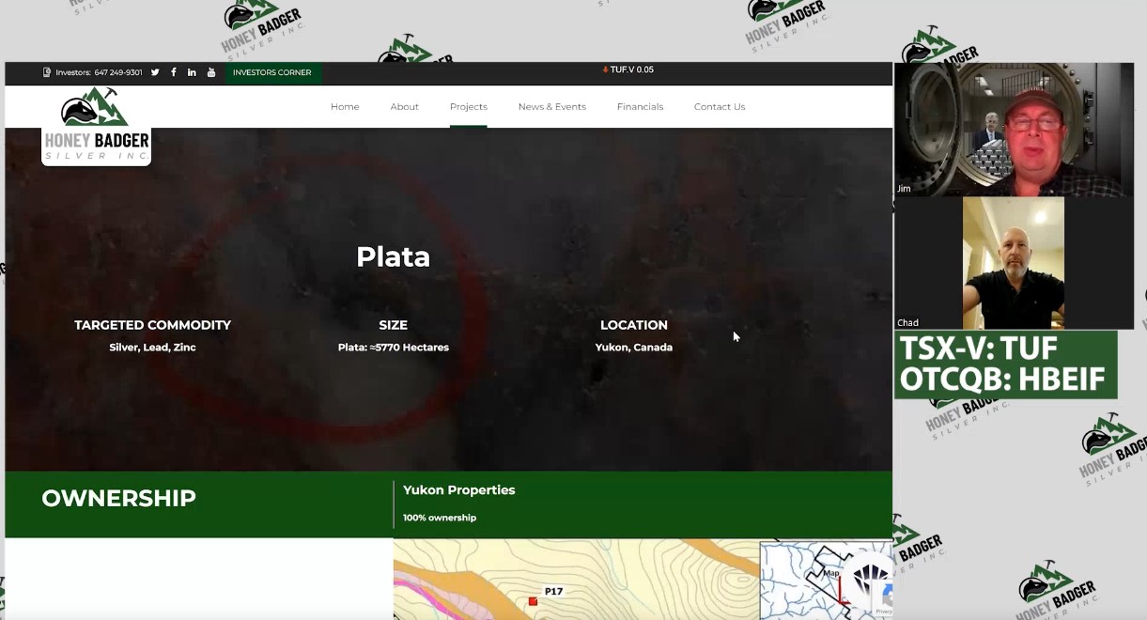Open the Twitter social icon

point(155,72)
